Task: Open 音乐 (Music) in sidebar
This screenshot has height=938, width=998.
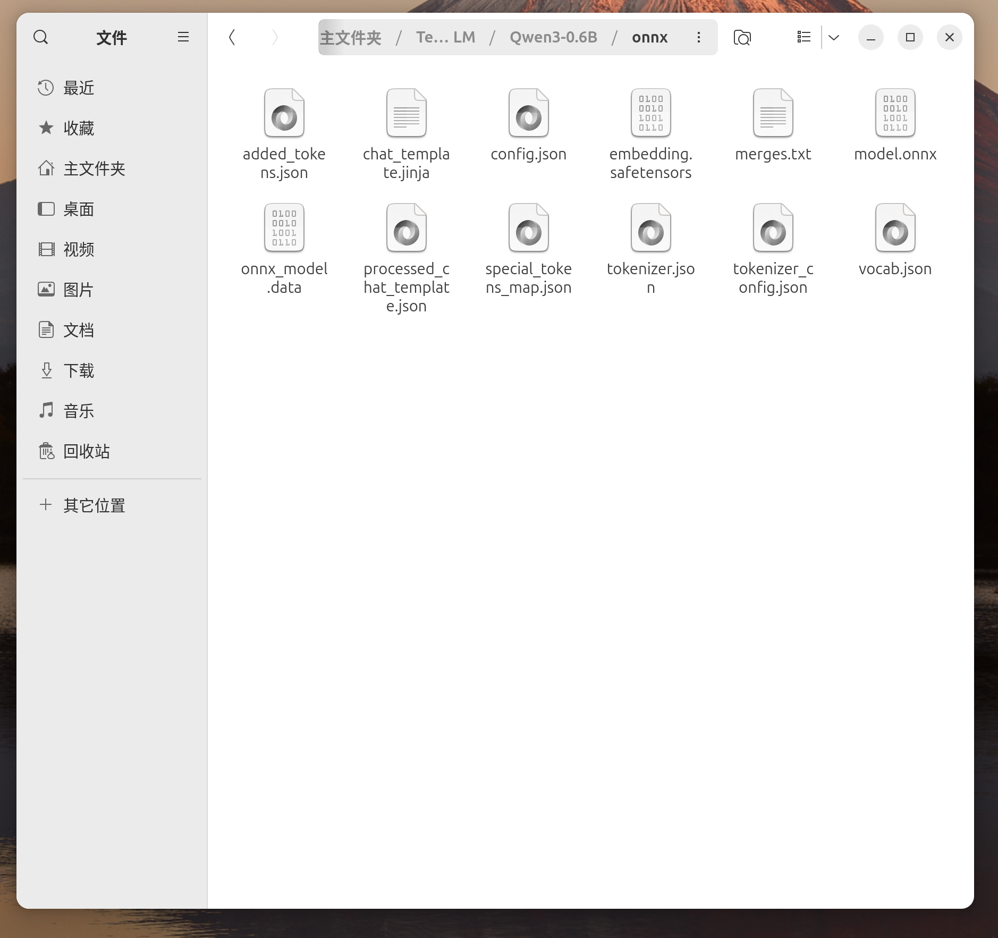Action: pos(112,411)
